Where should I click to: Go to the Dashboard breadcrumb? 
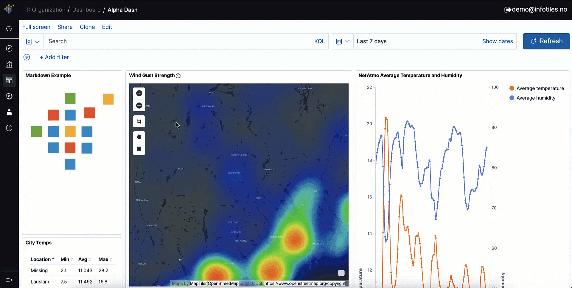tap(86, 10)
